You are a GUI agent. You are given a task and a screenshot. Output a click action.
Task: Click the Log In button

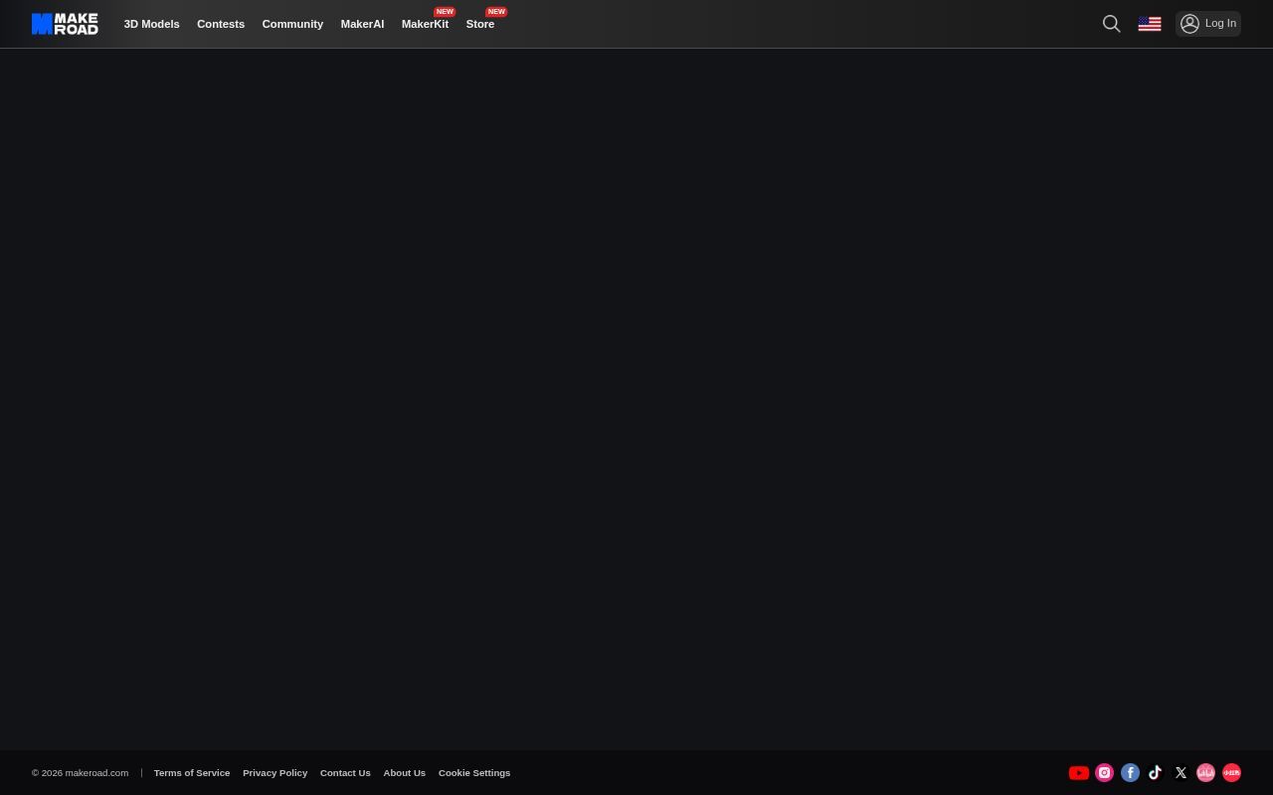coord(1208,24)
